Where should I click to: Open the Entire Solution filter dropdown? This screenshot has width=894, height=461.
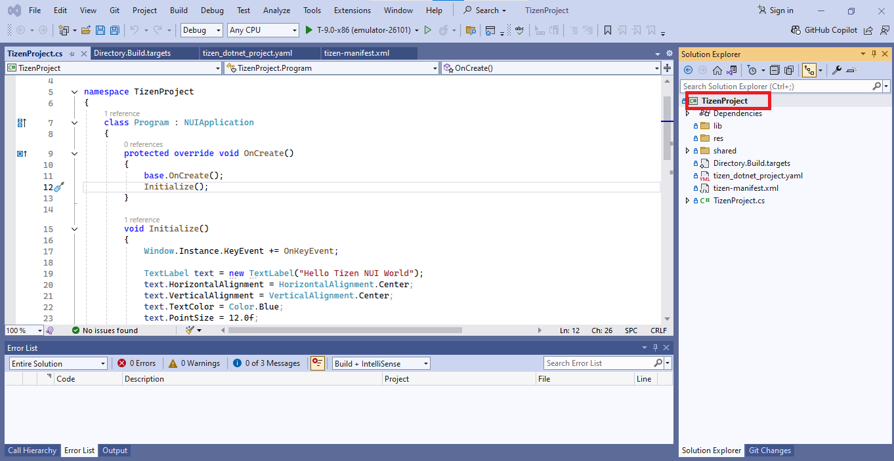point(102,363)
